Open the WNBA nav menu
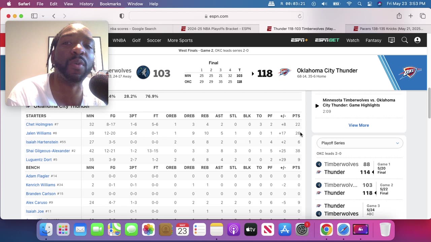Screen dimensions: 431x242 point(119,40)
